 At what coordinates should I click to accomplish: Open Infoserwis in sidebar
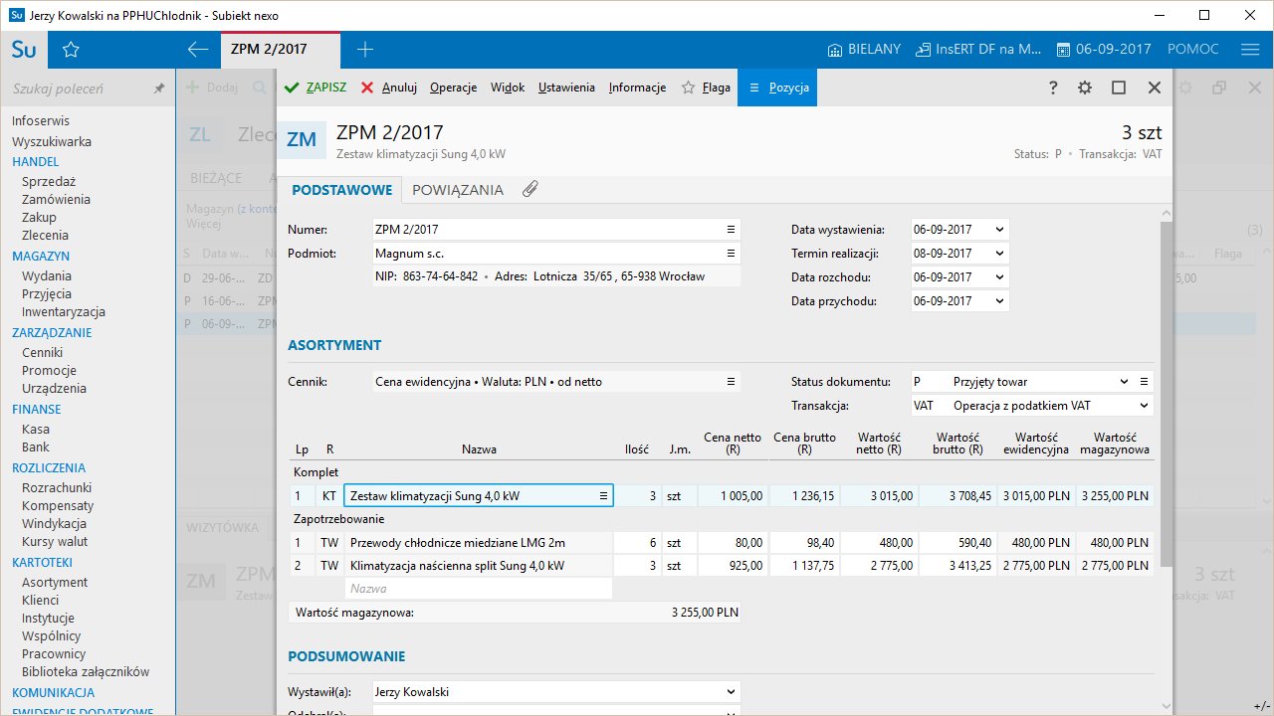41,121
